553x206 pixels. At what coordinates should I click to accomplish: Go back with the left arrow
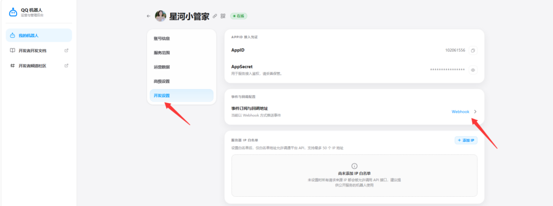tap(149, 16)
